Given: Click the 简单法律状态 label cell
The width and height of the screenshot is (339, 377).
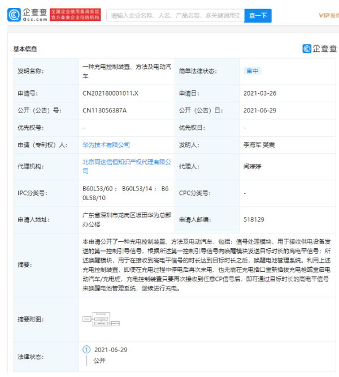Looking at the screenshot, I should [207, 71].
